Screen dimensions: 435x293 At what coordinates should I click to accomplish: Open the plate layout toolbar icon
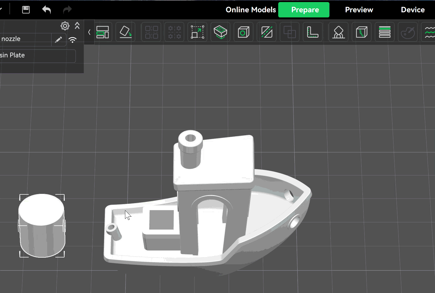102,32
